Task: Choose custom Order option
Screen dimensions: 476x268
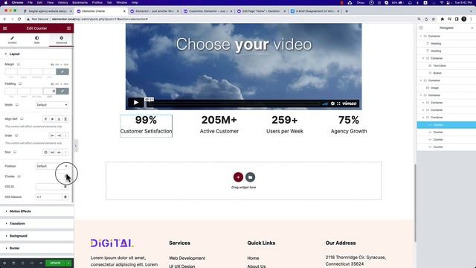Action: click(65, 135)
